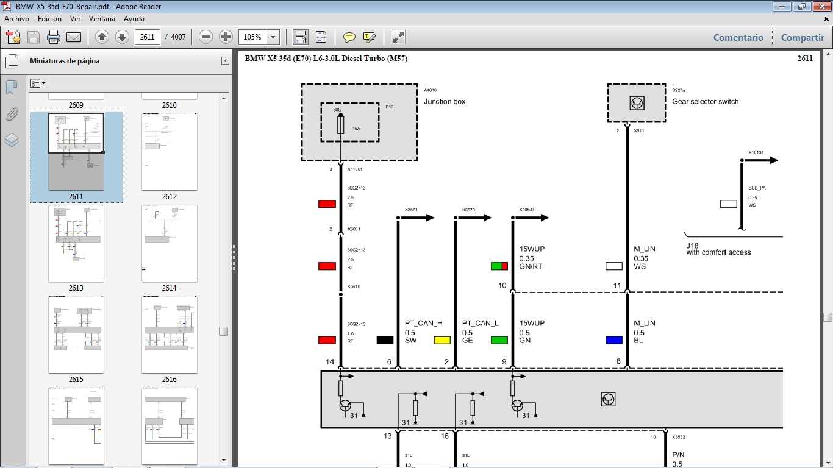Click the green/red GN/RT color marker
833x468 pixels.
[x=499, y=266]
